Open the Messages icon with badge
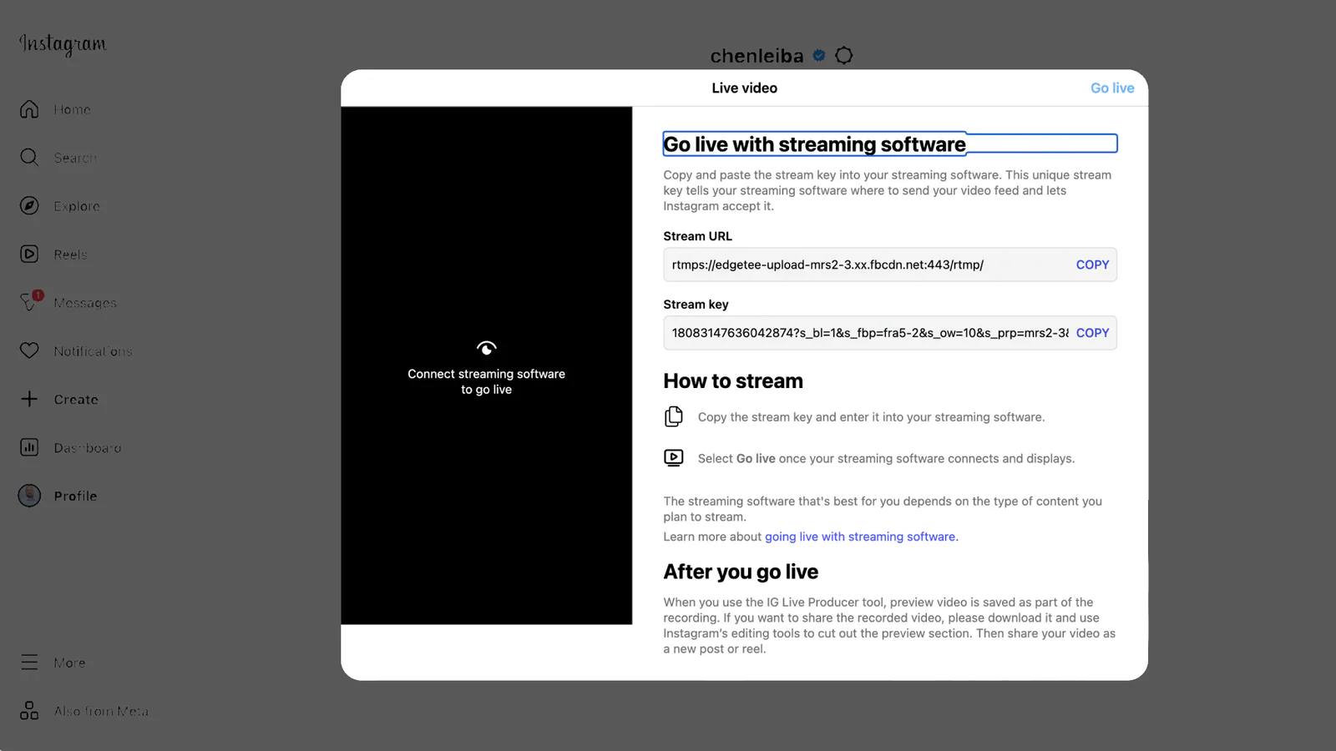The height and width of the screenshot is (751, 1336). click(31, 302)
